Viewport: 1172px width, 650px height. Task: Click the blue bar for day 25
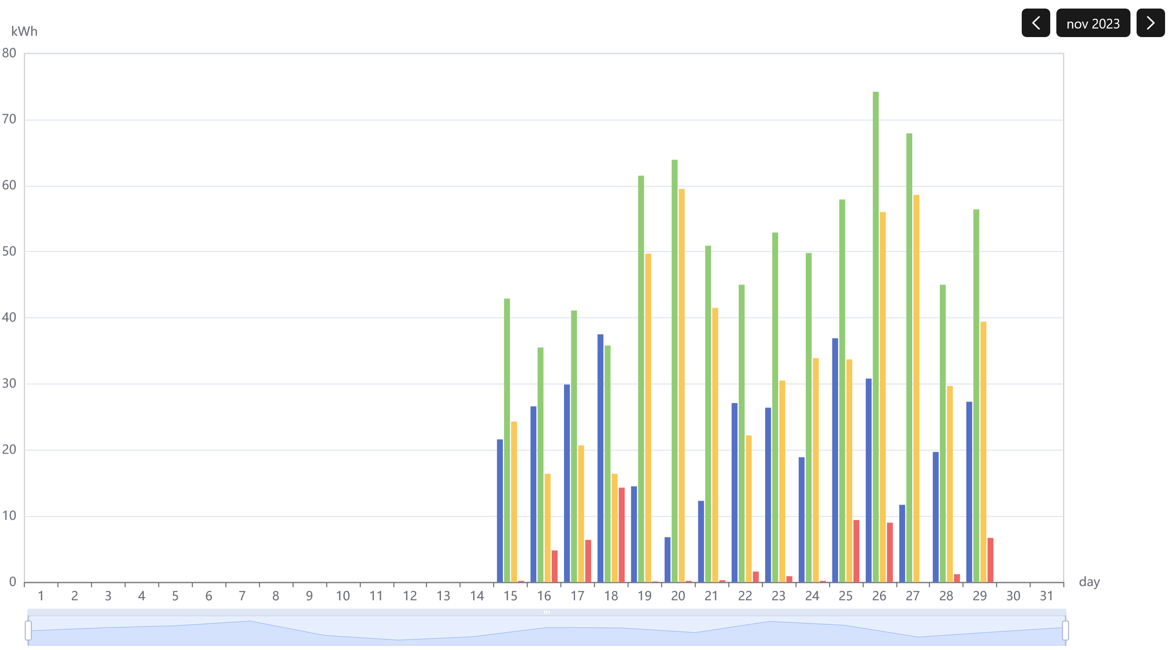834,459
